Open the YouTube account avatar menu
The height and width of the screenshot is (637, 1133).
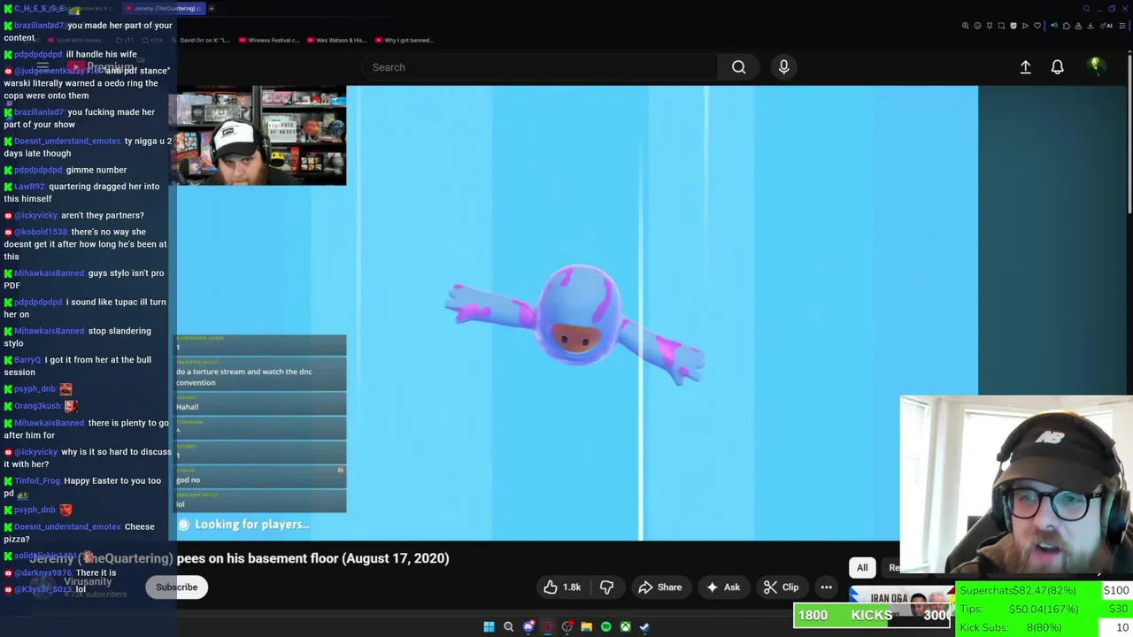click(x=1096, y=66)
